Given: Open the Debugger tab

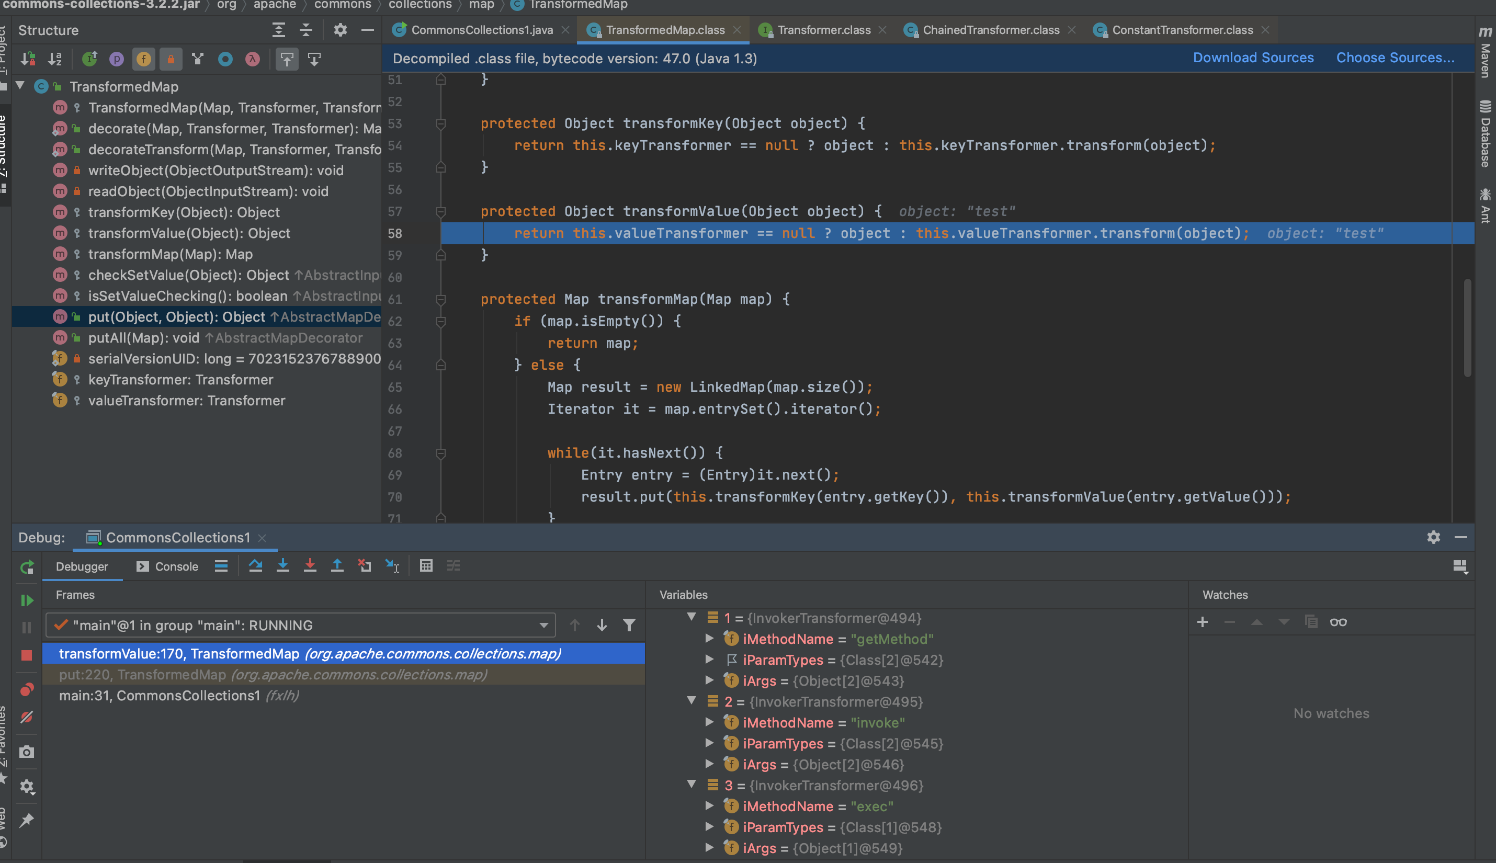Looking at the screenshot, I should [x=82, y=566].
